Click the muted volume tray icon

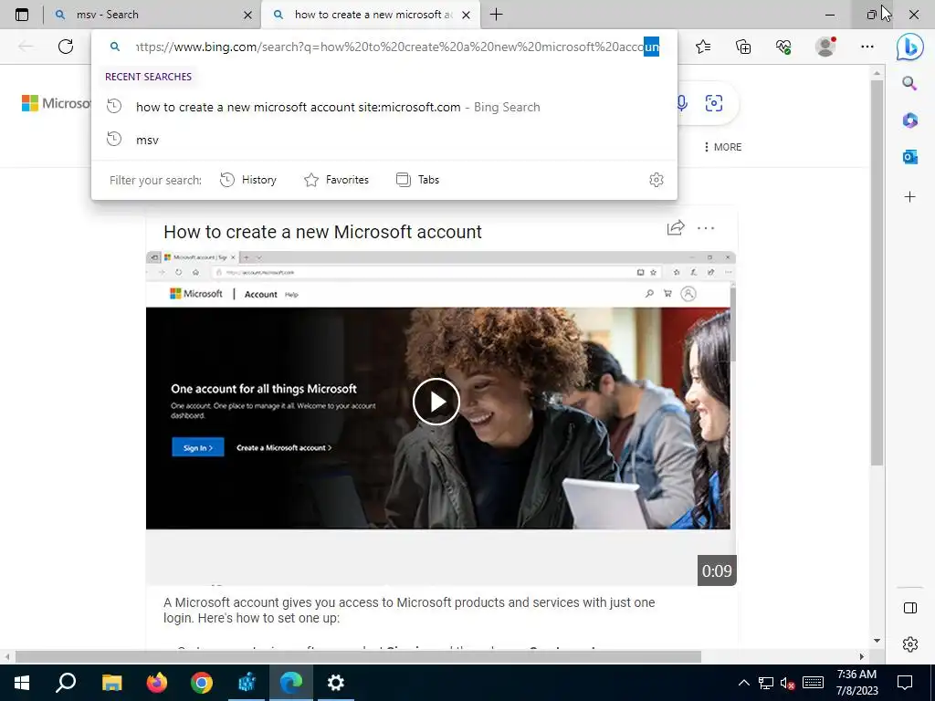788,683
